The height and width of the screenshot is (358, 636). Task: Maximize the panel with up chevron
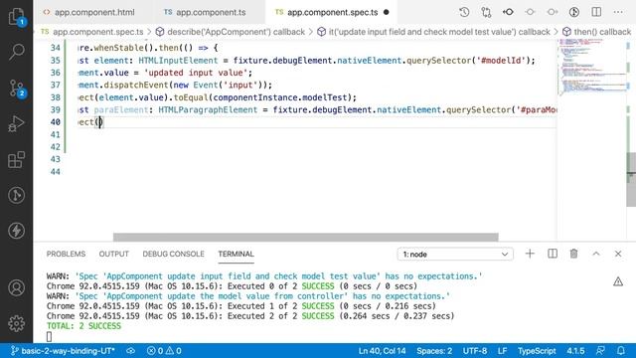596,254
